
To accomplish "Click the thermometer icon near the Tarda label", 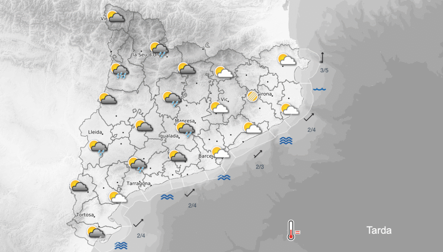I will [292, 230].
